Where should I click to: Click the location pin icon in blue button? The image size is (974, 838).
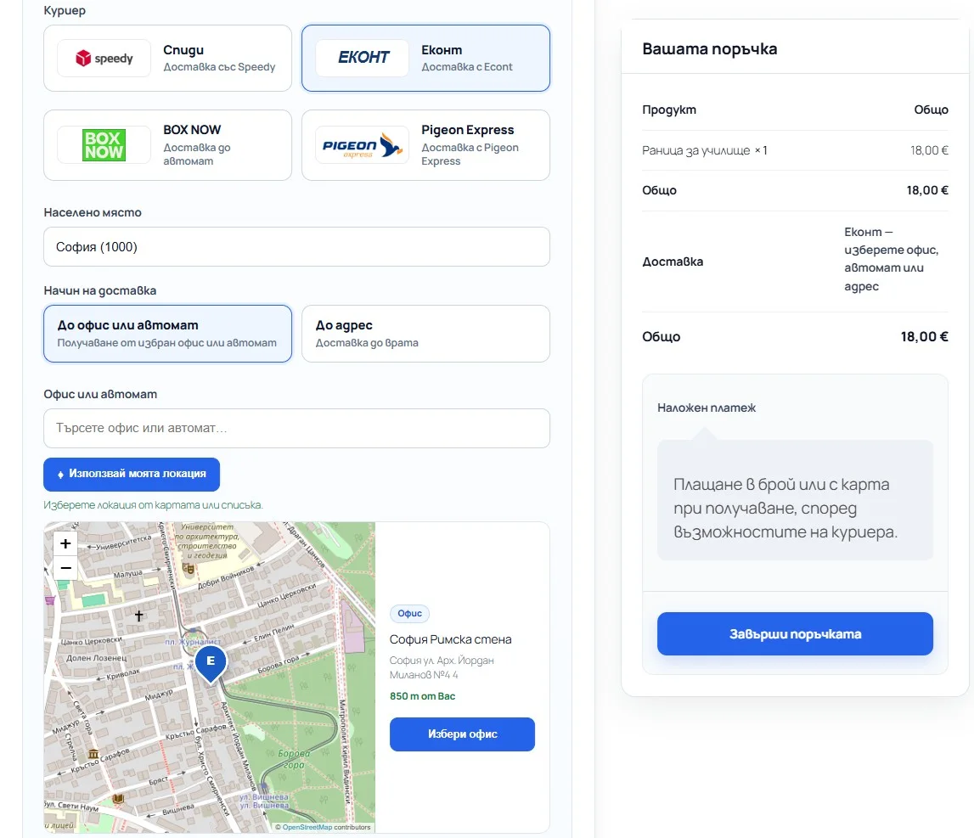tap(60, 475)
